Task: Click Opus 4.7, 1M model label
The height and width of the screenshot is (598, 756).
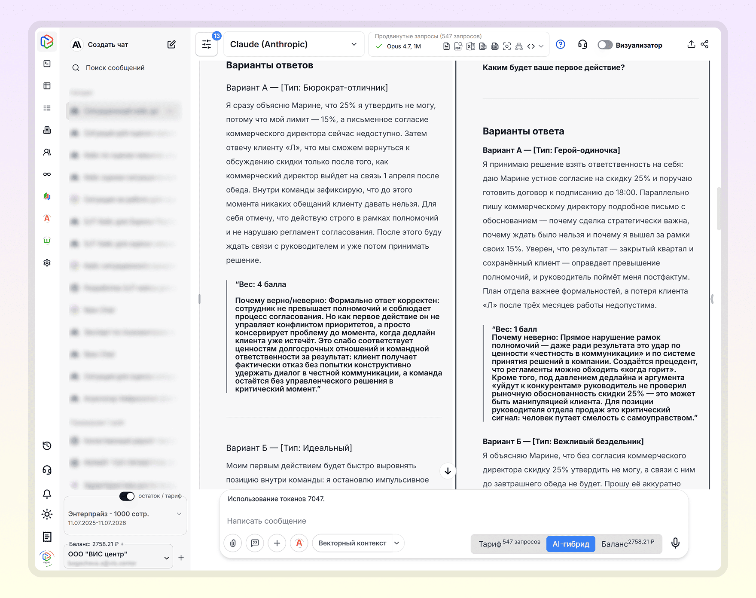Action: pos(404,46)
